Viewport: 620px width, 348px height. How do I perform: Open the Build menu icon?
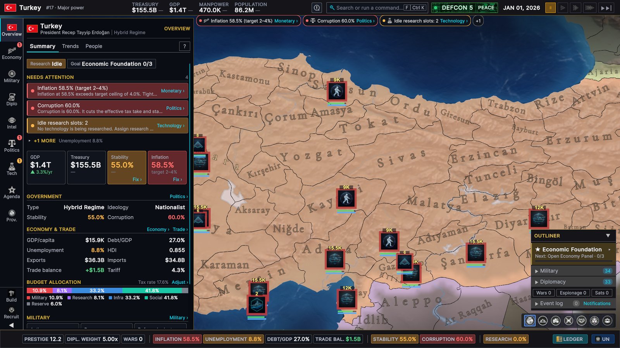11,296
